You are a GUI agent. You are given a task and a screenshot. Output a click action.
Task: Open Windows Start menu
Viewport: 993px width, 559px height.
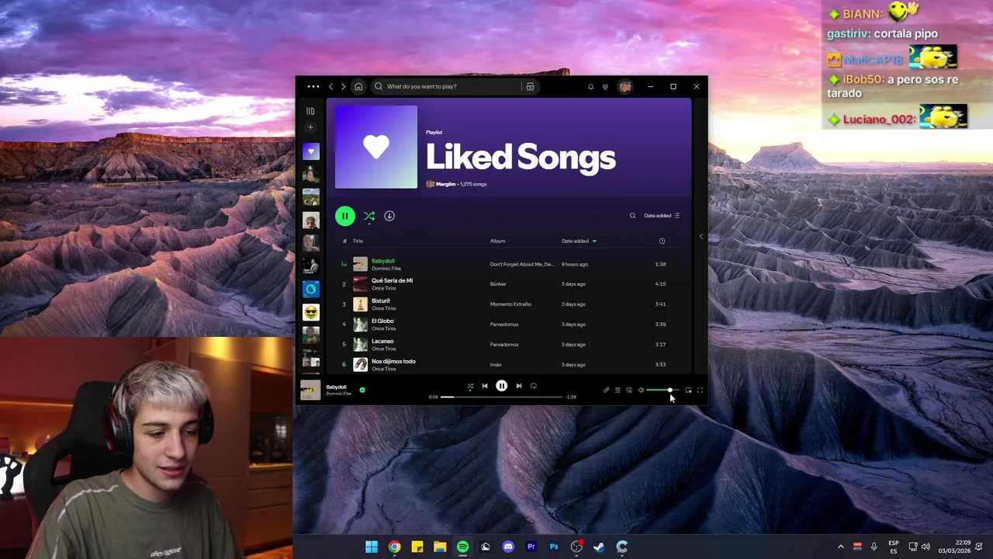pyautogui.click(x=372, y=547)
